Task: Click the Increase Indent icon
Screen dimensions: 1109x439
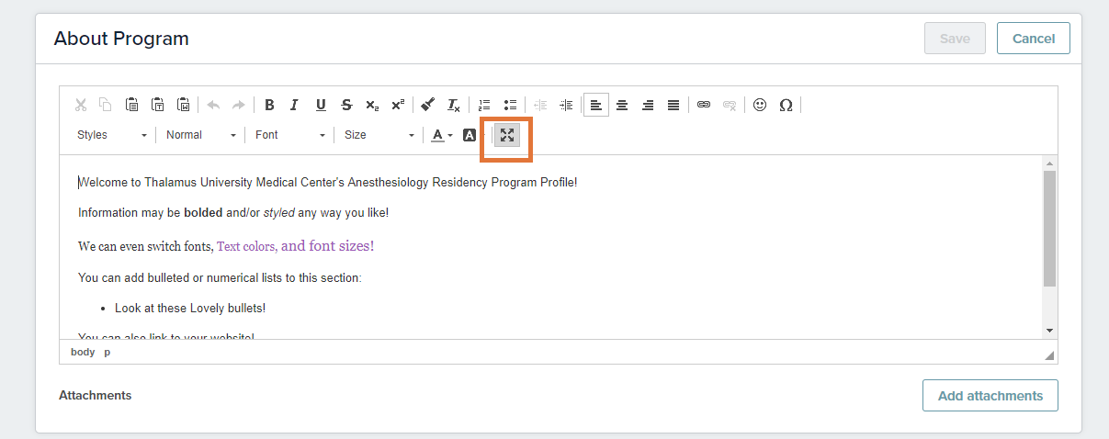Action: [x=566, y=105]
